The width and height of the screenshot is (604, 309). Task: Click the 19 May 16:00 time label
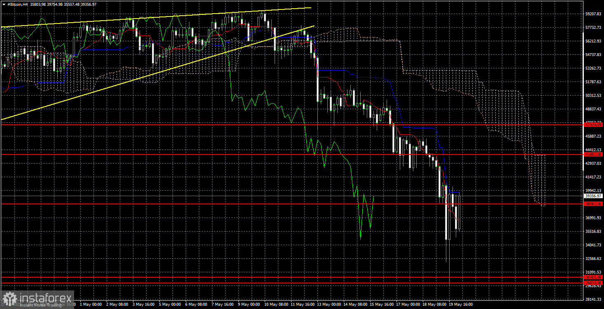coord(462,305)
